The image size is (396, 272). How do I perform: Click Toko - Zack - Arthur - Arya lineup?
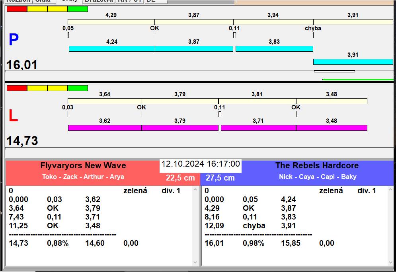(83, 177)
